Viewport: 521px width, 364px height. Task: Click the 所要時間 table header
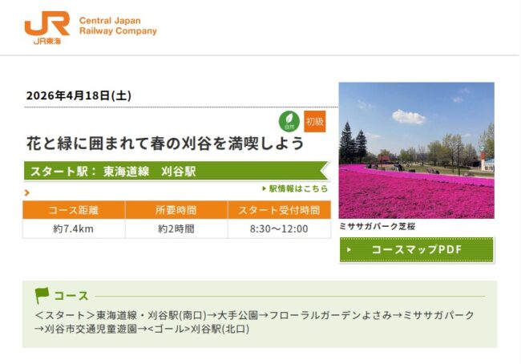click(x=176, y=210)
